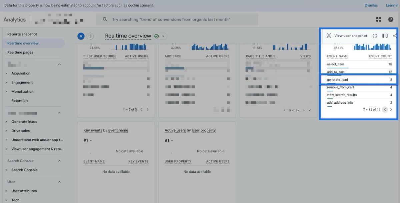Image resolution: width=400 pixels, height=203 pixels.
Task: Click the View user snapshot button
Action: click(347, 36)
